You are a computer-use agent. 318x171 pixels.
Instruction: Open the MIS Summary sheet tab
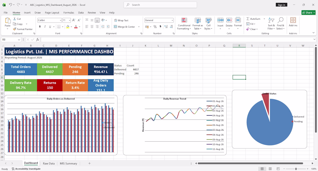click(x=68, y=163)
